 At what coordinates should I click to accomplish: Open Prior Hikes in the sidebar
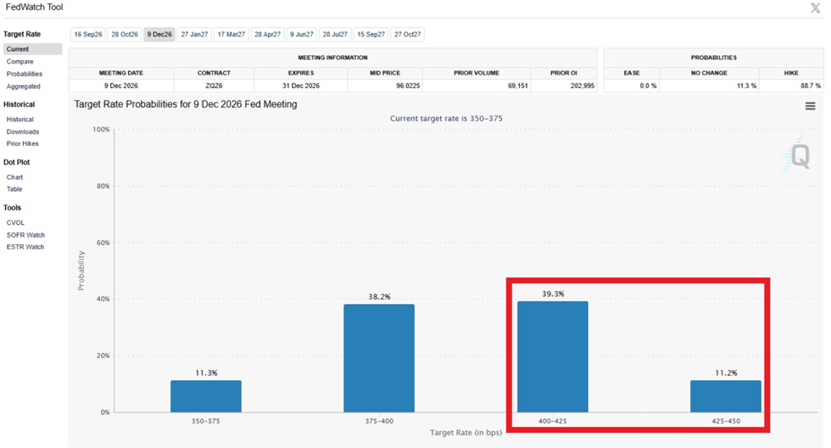point(23,143)
